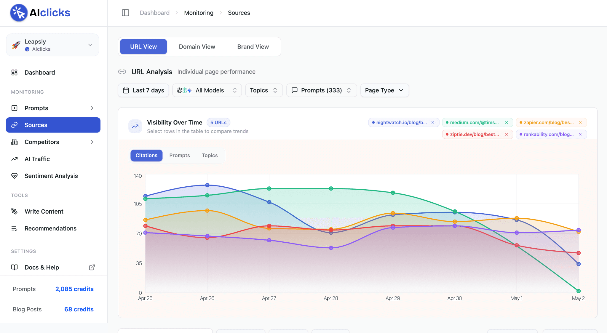This screenshot has height=333, width=607.
Task: Click the Recommendations list icon
Action: pos(14,228)
